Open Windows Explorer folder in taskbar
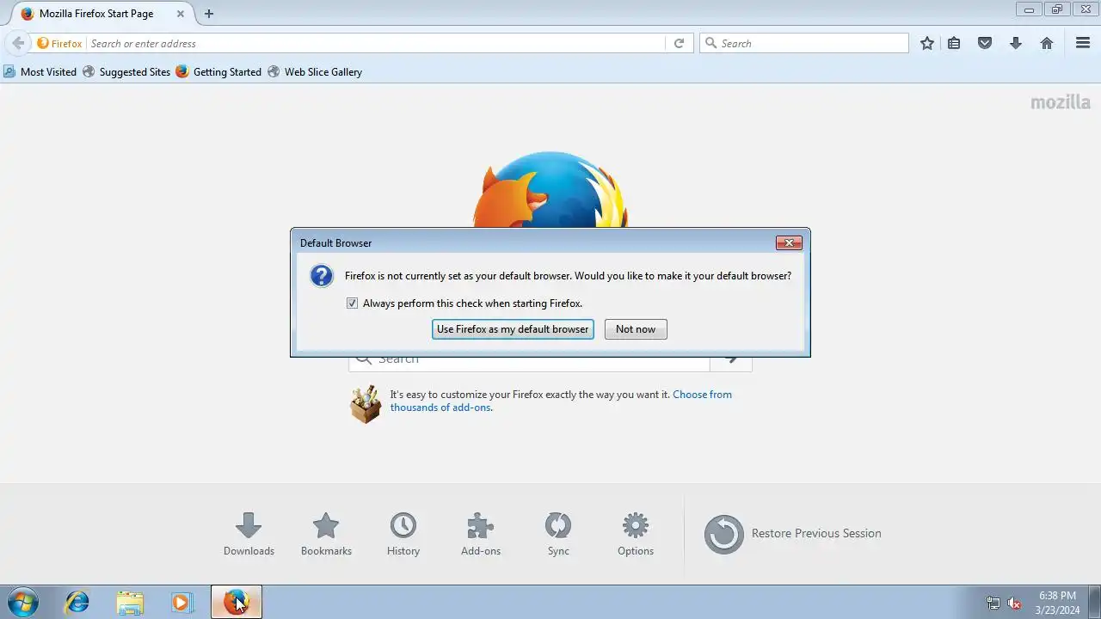Image resolution: width=1101 pixels, height=619 pixels. [x=130, y=602]
